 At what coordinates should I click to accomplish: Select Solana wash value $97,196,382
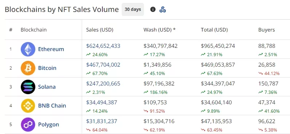coord(159,84)
